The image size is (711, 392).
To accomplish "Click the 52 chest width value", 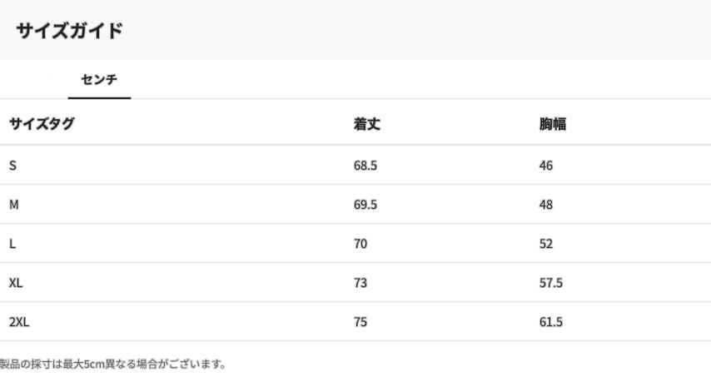I will tap(546, 244).
